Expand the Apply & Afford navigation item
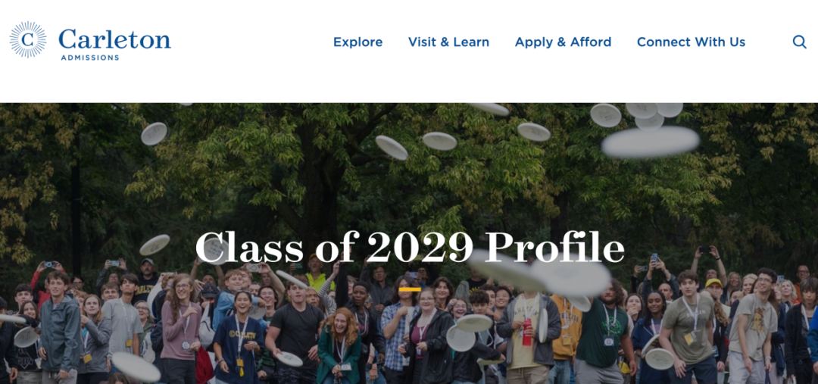818x384 pixels. click(x=563, y=42)
